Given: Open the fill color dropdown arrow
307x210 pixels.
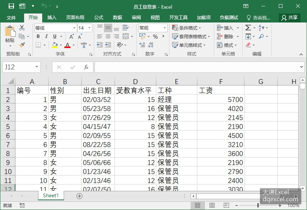Looking at the screenshot, I should pyautogui.click(x=61, y=45).
